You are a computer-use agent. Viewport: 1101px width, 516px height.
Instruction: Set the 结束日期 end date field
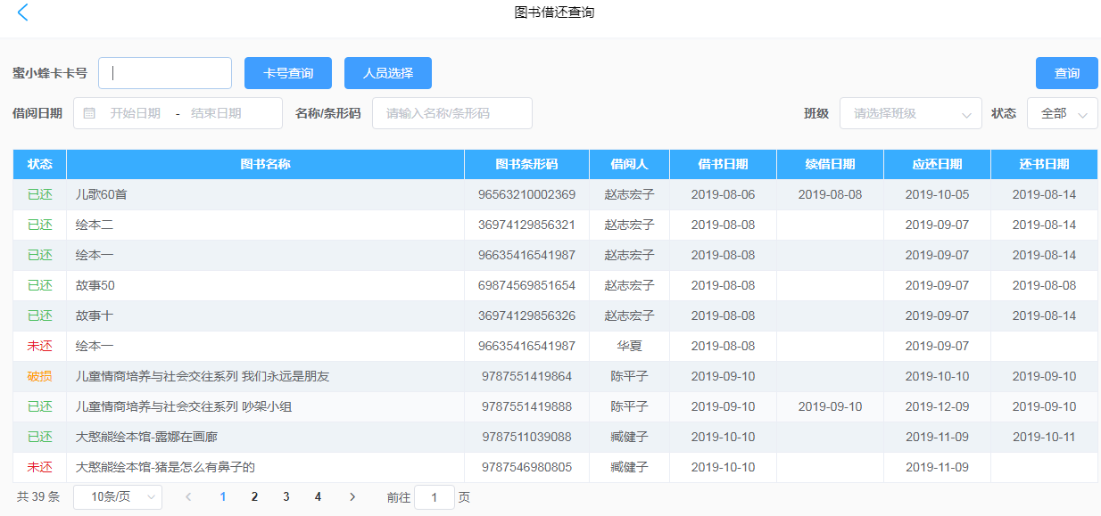217,113
